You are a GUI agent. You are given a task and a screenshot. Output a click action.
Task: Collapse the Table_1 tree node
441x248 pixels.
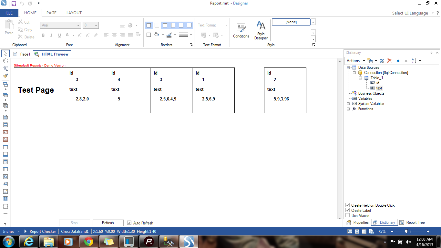click(360, 78)
